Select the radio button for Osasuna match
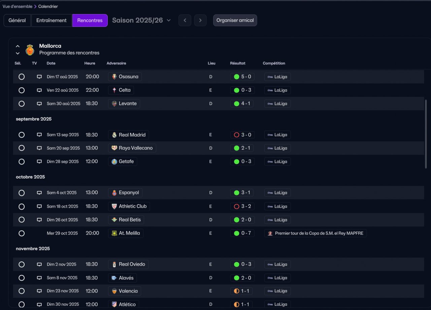431x310 pixels. coord(22,77)
